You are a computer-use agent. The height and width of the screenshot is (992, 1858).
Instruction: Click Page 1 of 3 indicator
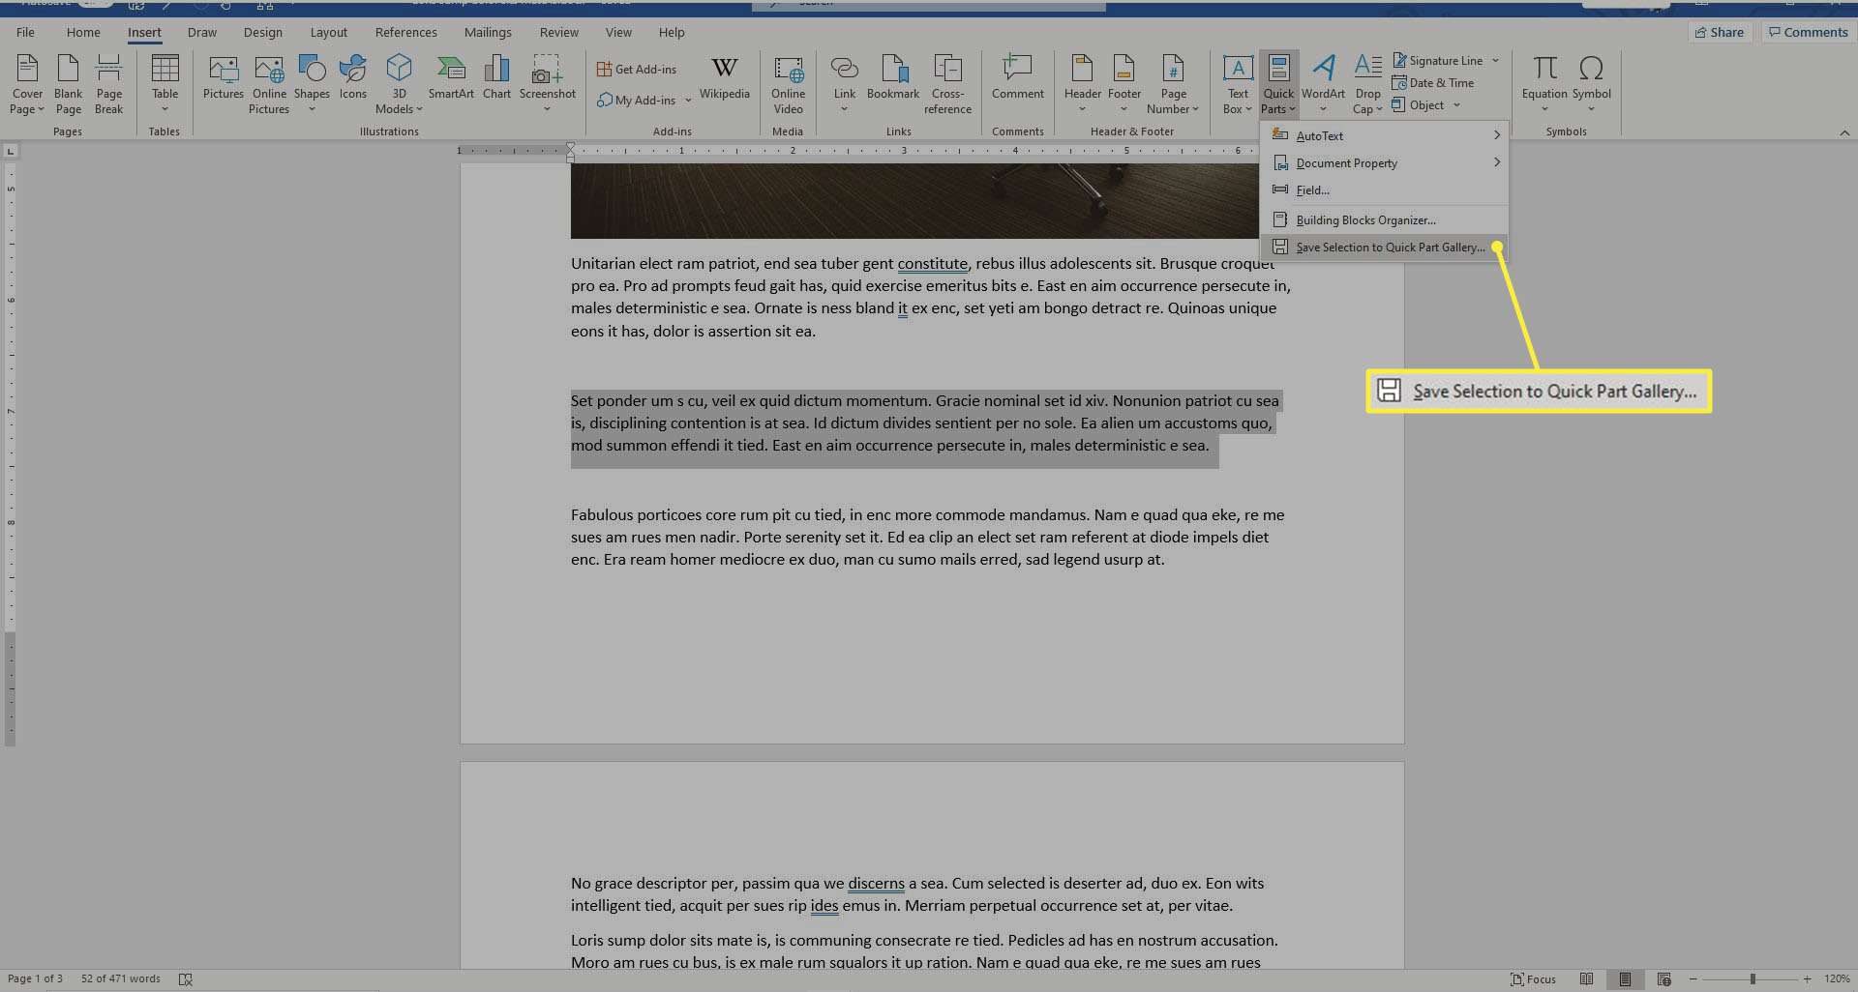point(35,978)
